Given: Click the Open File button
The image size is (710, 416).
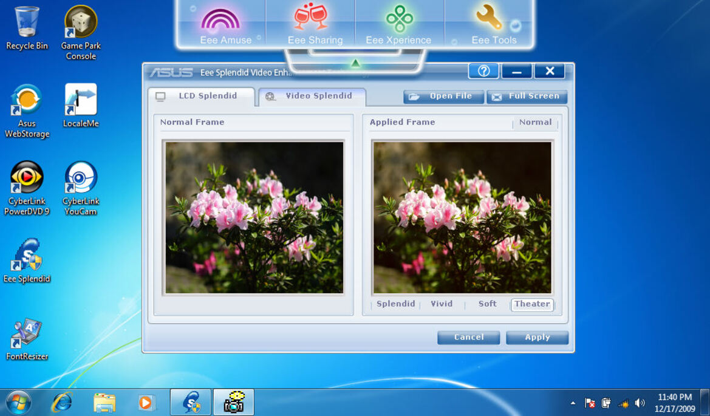Looking at the screenshot, I should [x=443, y=97].
